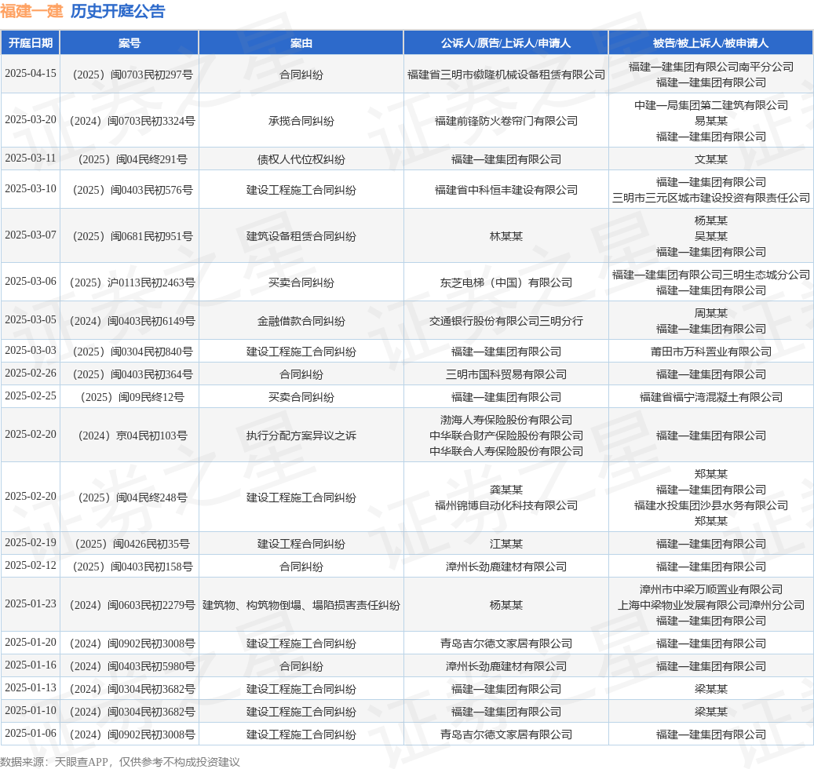Click the 案由 column header
Screen dimensions: 814x769
tap(301, 43)
